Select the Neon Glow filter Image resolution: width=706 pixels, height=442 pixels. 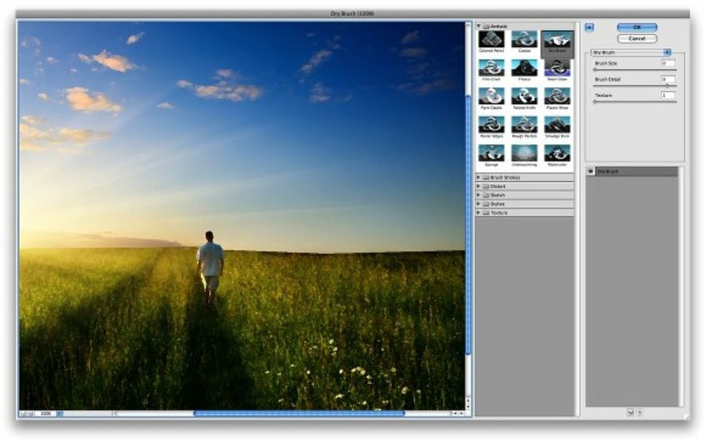pyautogui.click(x=557, y=68)
